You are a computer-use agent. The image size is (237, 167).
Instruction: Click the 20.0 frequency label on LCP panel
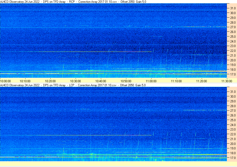(x=233, y=144)
